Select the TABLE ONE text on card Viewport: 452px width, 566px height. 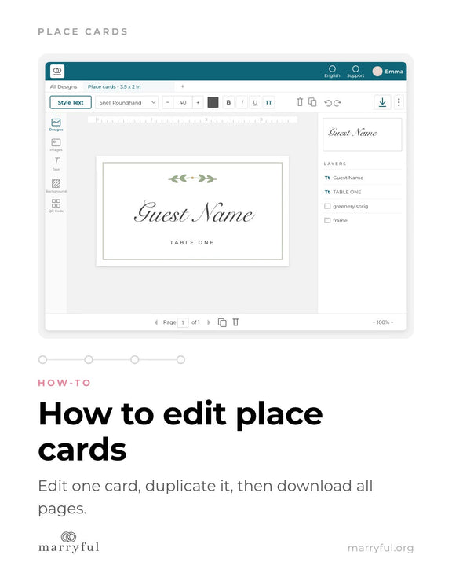191,243
